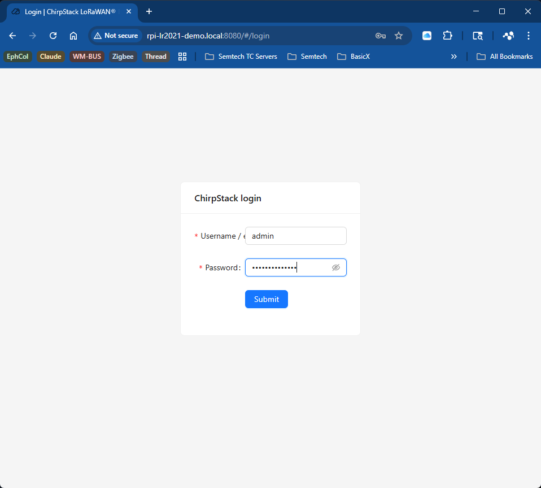Open the browser home page
Screen dimensions: 541x488
(x=73, y=36)
